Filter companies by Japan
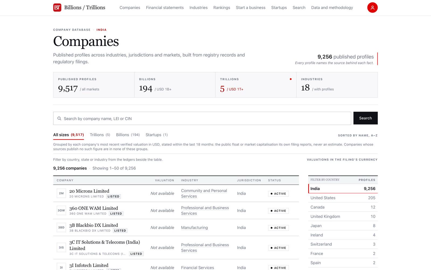The width and height of the screenshot is (431, 270). [x=343, y=226]
